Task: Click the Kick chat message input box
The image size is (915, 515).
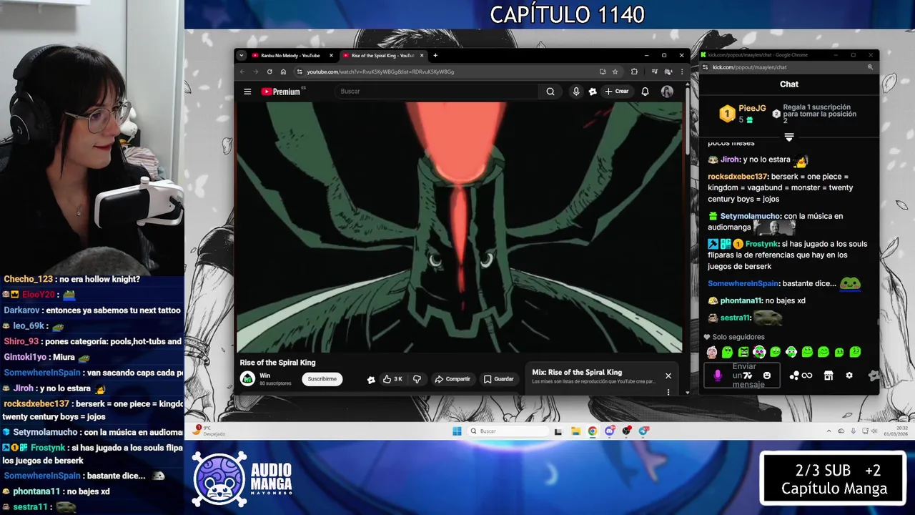Action: (742, 376)
